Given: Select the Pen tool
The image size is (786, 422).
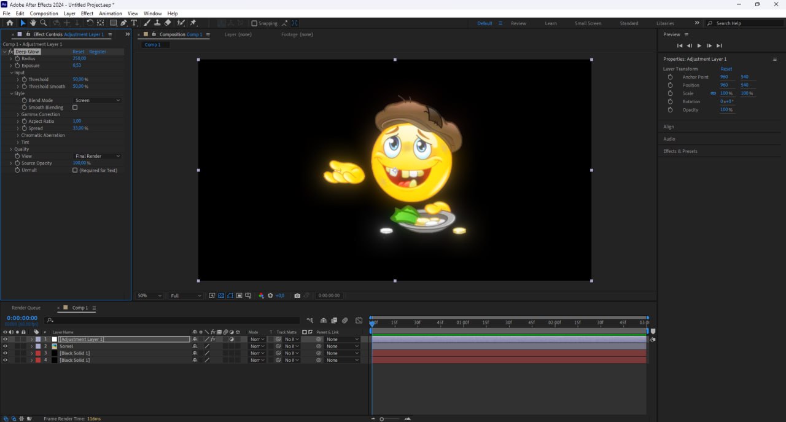Looking at the screenshot, I should [123, 23].
